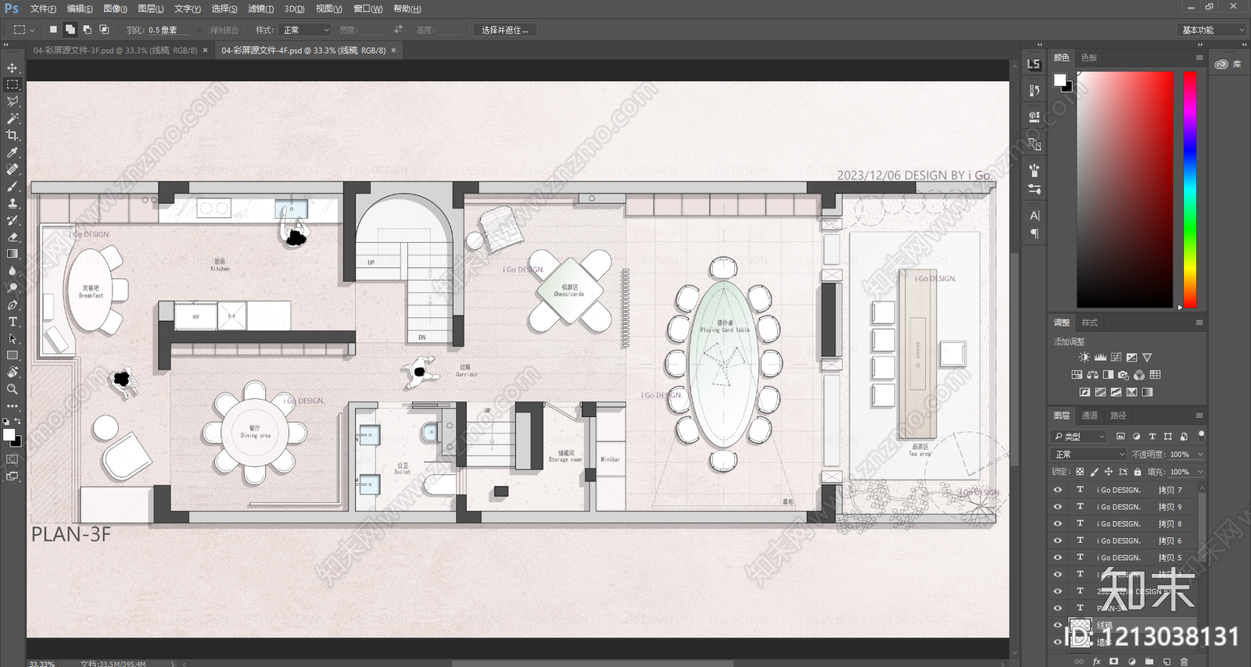
Task: Expand the 填充 fill value dropdown
Action: pos(1200,472)
